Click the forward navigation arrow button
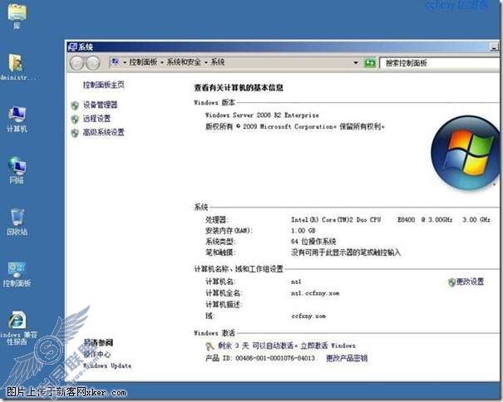Screen dimensions: 503x402 (x=93, y=63)
